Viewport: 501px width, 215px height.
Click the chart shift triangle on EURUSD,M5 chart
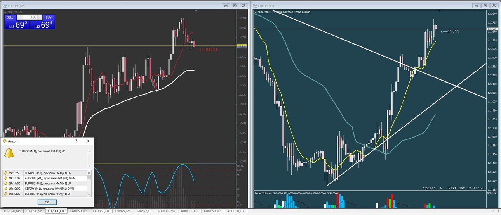click(197, 11)
